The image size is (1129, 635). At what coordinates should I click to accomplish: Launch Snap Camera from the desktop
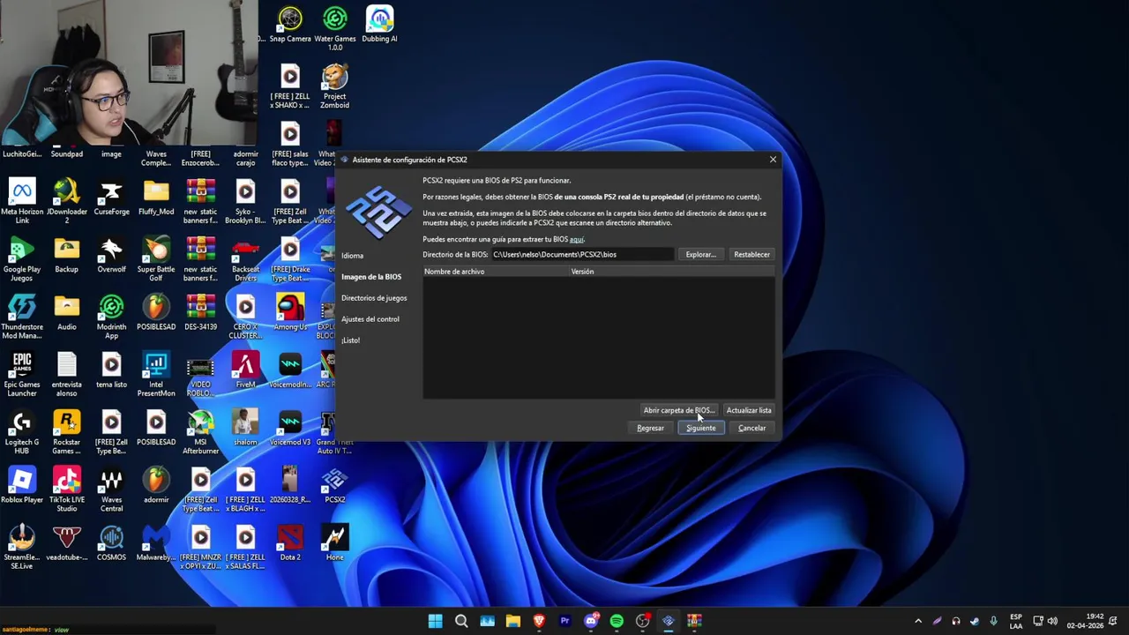[x=290, y=25]
